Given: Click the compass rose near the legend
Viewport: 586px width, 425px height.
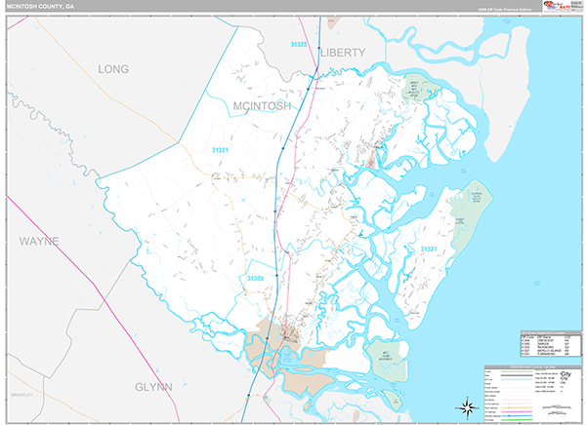Looking at the screenshot, I should [468, 407].
